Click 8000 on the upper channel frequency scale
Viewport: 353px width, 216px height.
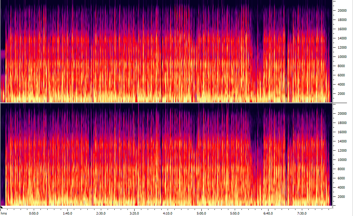[341, 66]
